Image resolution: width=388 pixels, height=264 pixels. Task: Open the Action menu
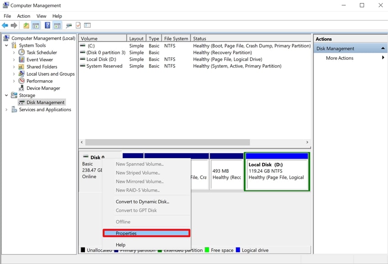pyautogui.click(x=23, y=16)
